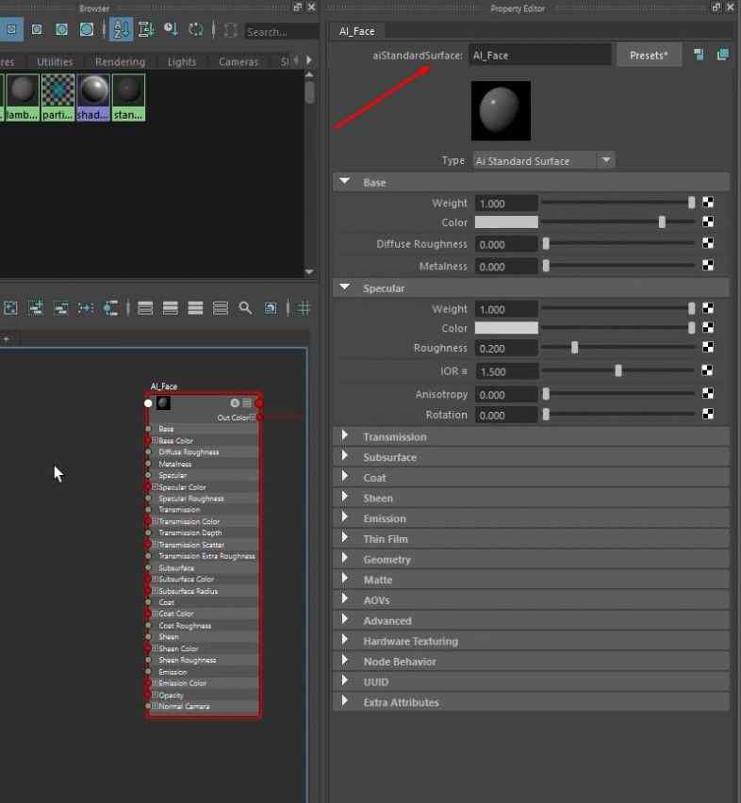Screen dimensions: 741x803
Task: Open the Rendering tab in browser
Action: pyautogui.click(x=120, y=62)
